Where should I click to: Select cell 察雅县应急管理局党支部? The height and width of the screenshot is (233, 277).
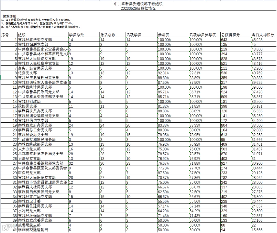(x=43, y=78)
